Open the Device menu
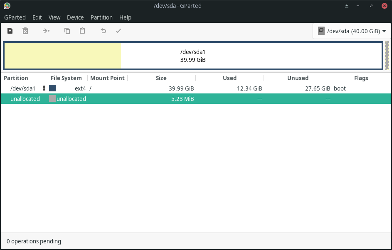 point(75,17)
